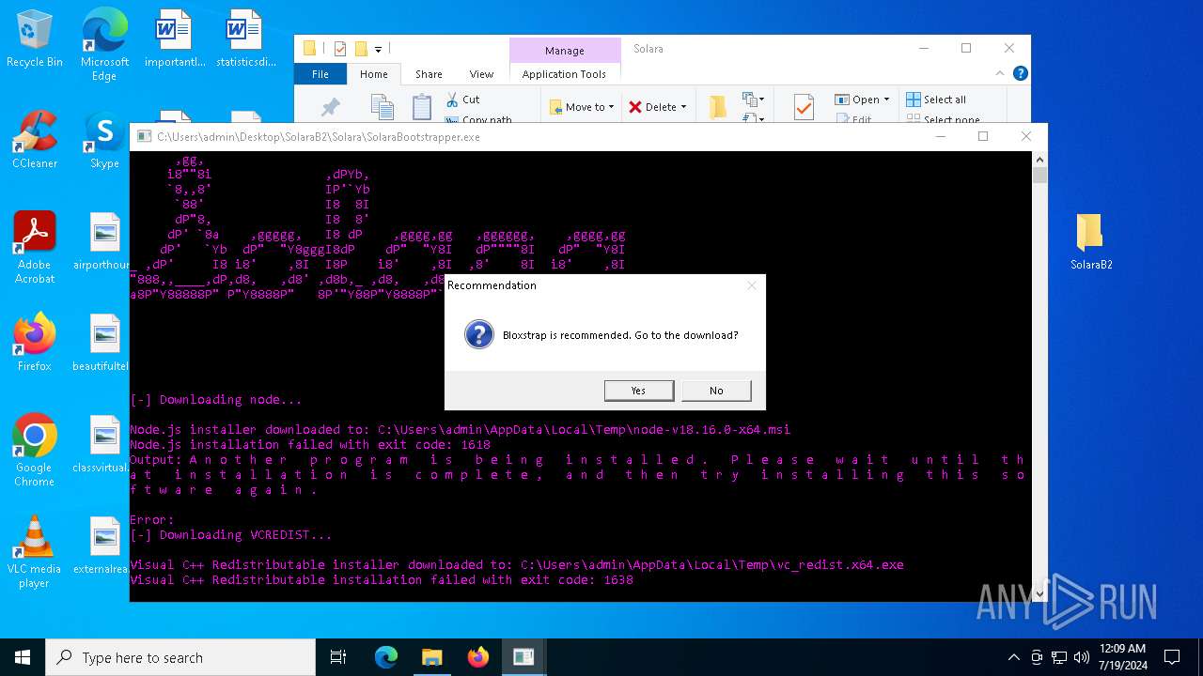This screenshot has width=1203, height=676.
Task: Open the Windows Start menu
Action: click(23, 657)
